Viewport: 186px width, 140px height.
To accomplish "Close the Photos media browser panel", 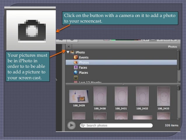I will coord(69,46).
